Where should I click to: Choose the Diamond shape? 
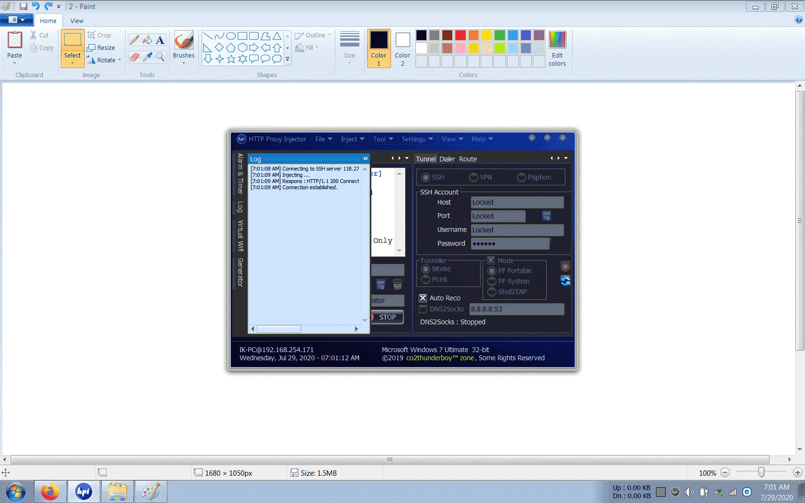219,47
